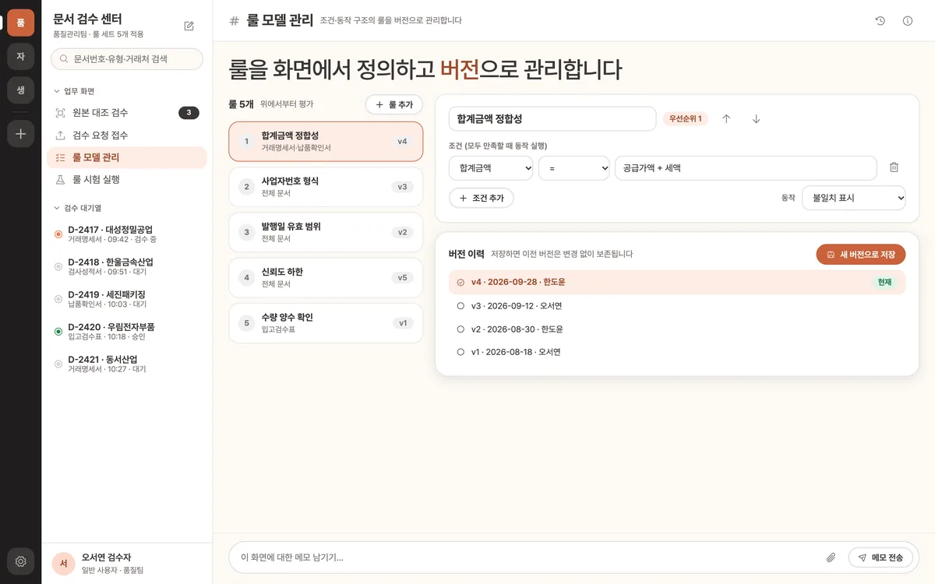935x584 pixels.
Task: Open queue item D-2417 · 대성정밀공업
Action: [x=127, y=234]
